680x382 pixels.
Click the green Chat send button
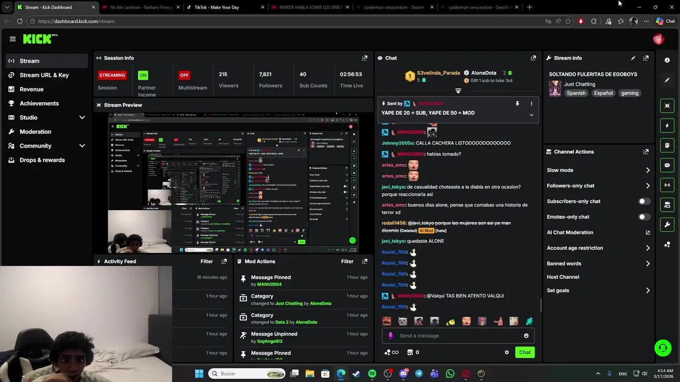525,352
